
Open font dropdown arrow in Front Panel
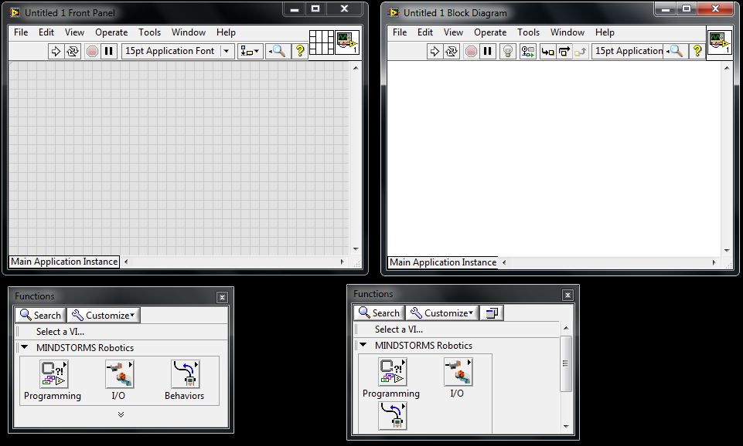[x=227, y=51]
